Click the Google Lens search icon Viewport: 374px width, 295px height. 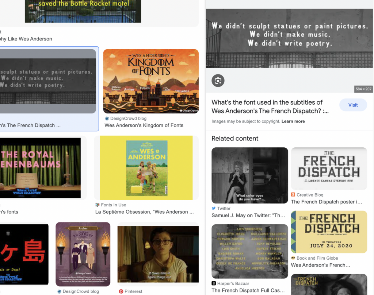218,81
